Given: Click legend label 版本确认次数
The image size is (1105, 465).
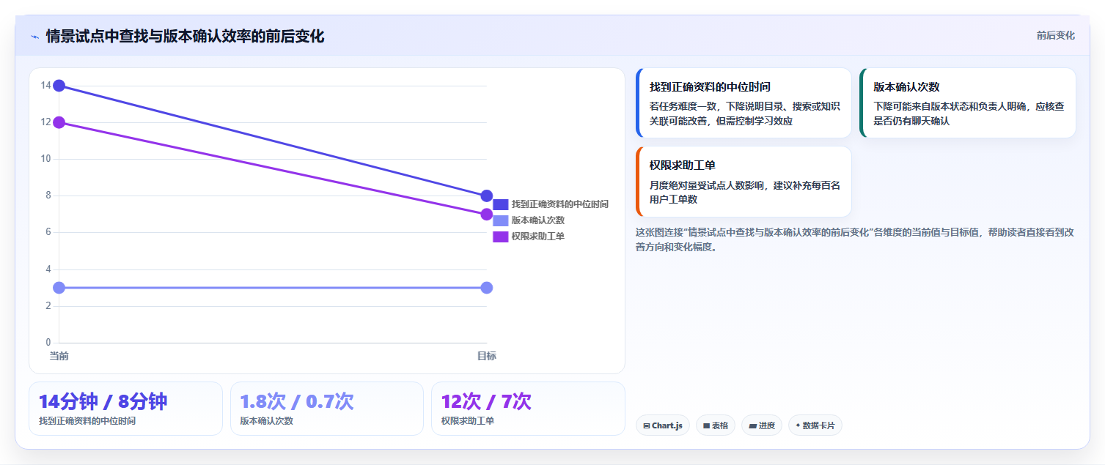Looking at the screenshot, I should click(x=538, y=220).
